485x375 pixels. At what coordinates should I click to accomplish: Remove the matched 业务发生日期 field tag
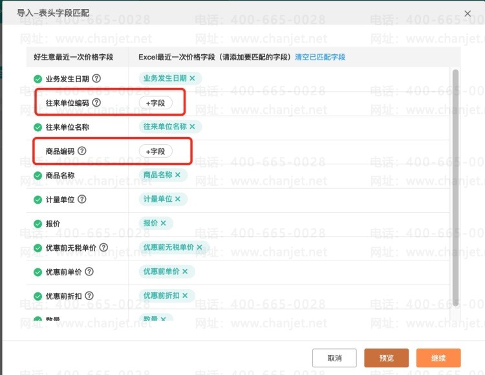click(x=193, y=78)
